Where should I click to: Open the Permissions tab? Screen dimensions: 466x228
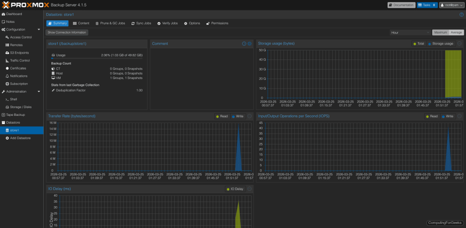217,24
